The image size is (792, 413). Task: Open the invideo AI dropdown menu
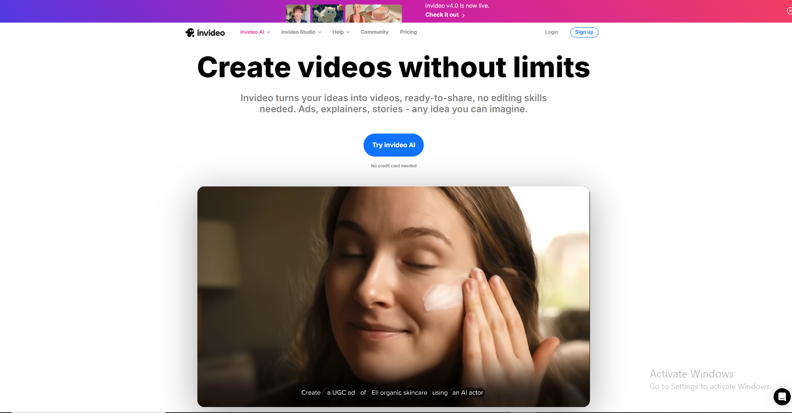[x=255, y=32]
